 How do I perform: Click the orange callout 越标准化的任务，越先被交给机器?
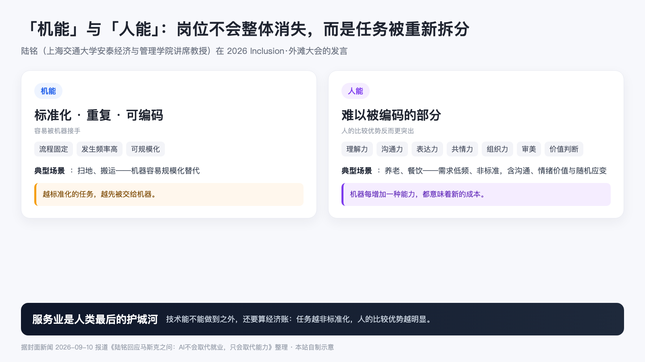(169, 194)
